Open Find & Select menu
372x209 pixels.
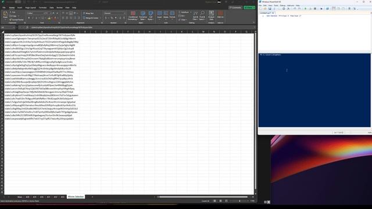(202, 16)
